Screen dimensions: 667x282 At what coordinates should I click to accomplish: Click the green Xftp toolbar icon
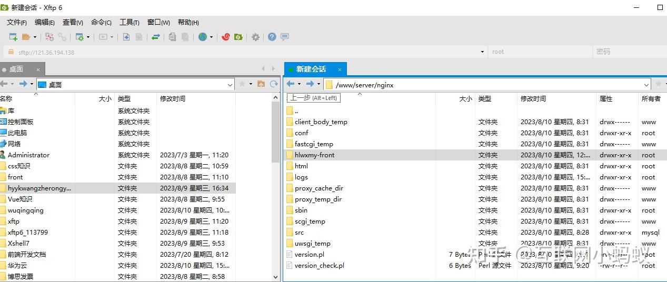[x=238, y=37]
